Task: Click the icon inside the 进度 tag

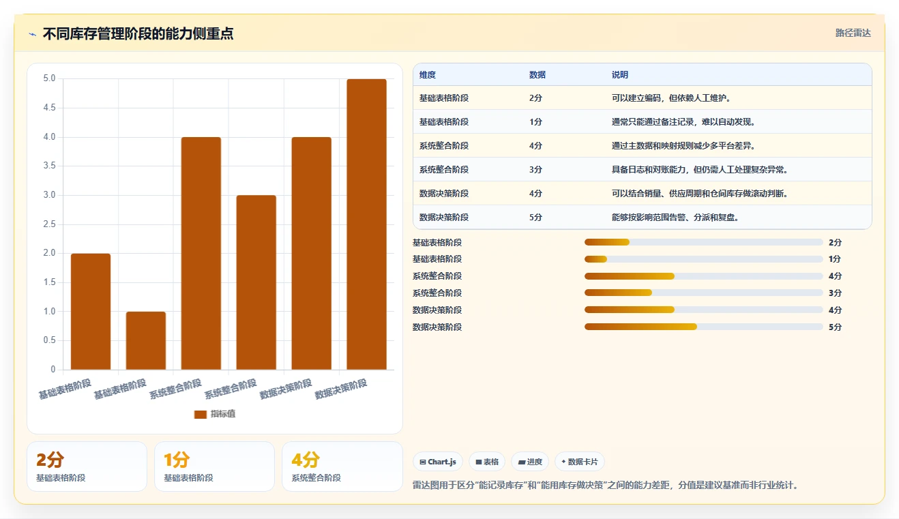Action: (522, 462)
